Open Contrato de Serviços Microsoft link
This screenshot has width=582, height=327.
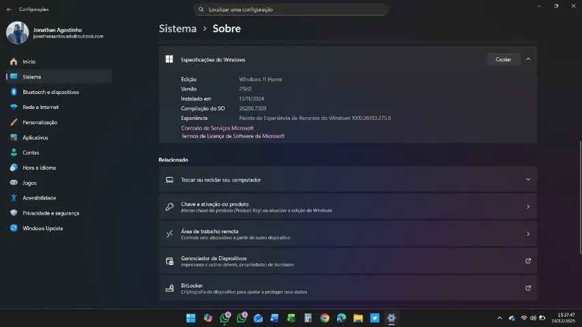click(217, 128)
